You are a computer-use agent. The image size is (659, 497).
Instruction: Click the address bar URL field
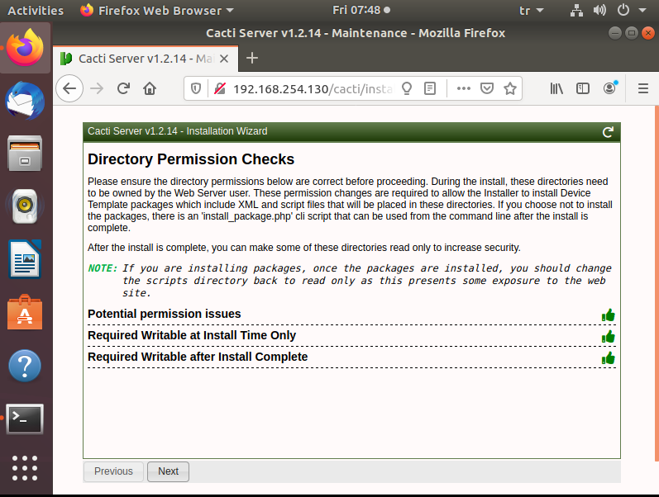313,88
